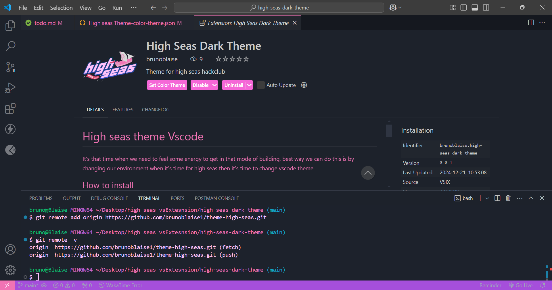Image resolution: width=552 pixels, height=290 pixels.
Task: Open terminal panel More Actions ellipsis
Action: pos(520,198)
